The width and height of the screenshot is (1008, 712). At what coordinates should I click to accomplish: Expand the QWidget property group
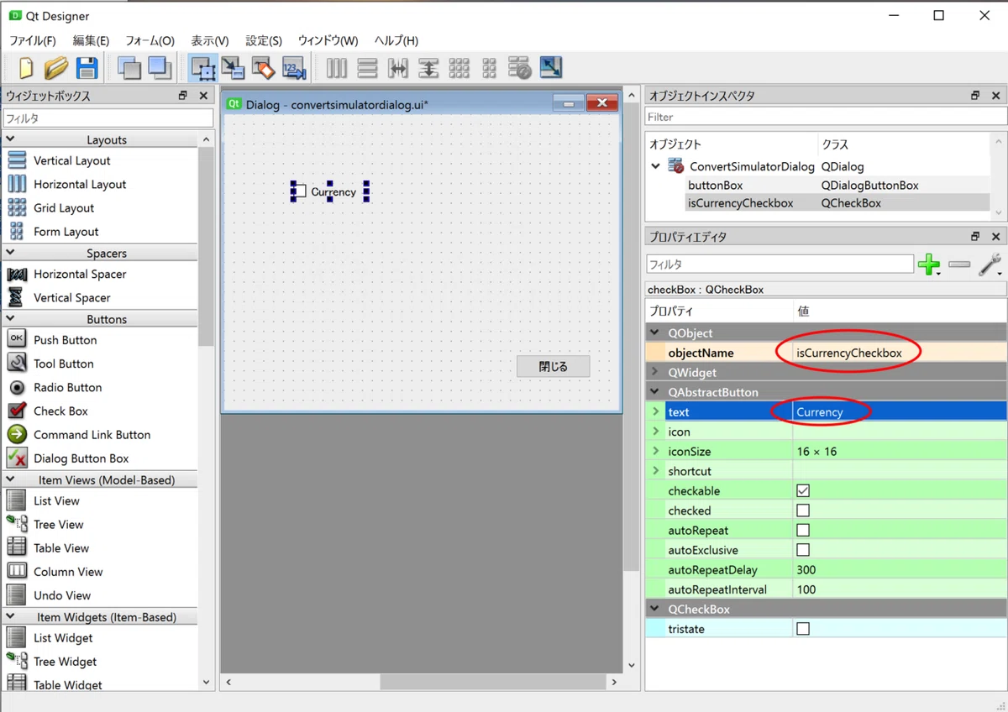(656, 372)
